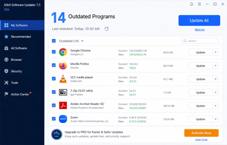Click the search magnifier icon
Viewport: 227px width, 145px height.
click(185, 41)
